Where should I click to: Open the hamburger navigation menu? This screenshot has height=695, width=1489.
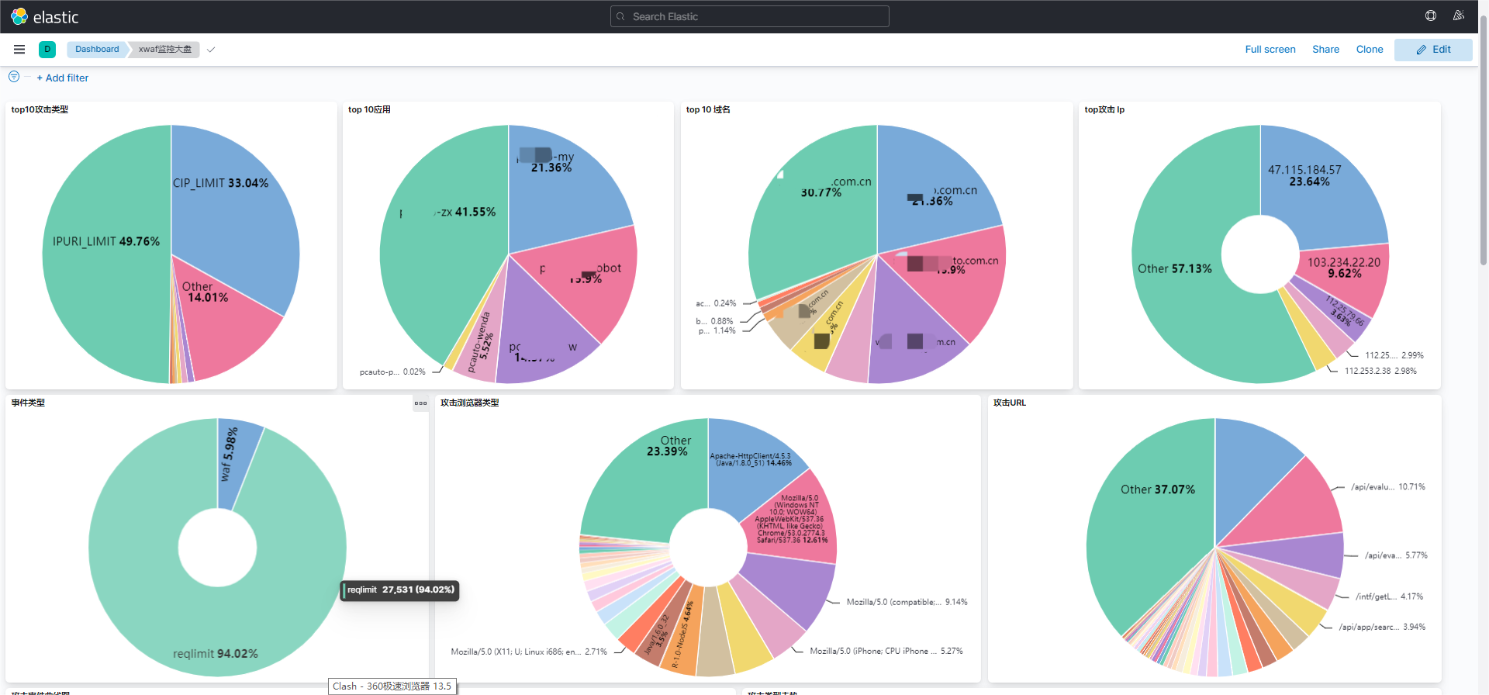click(19, 49)
